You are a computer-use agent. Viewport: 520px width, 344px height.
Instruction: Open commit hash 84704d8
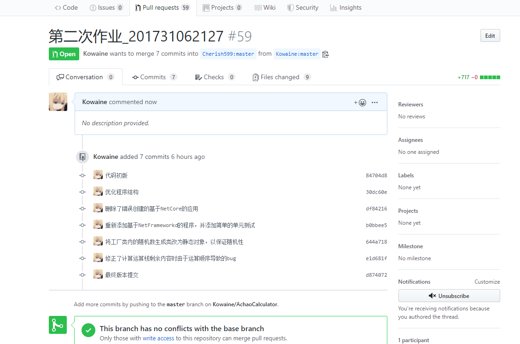click(x=376, y=175)
